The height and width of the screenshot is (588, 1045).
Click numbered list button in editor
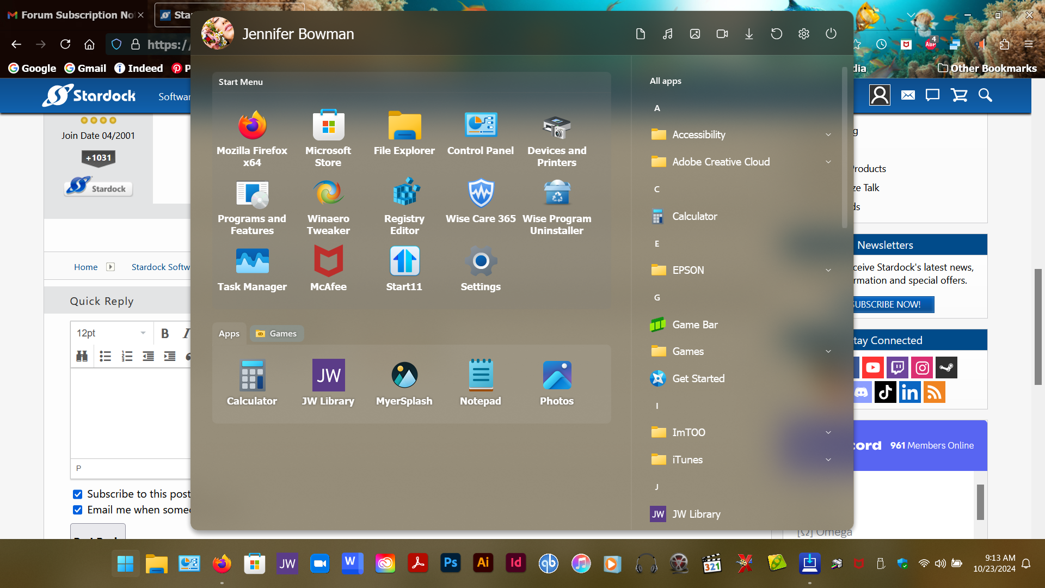click(x=127, y=357)
